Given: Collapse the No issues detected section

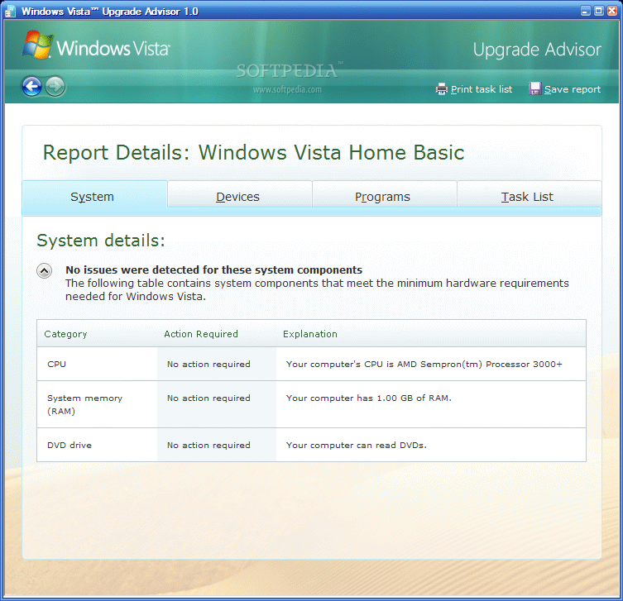Looking at the screenshot, I should 44,270.
